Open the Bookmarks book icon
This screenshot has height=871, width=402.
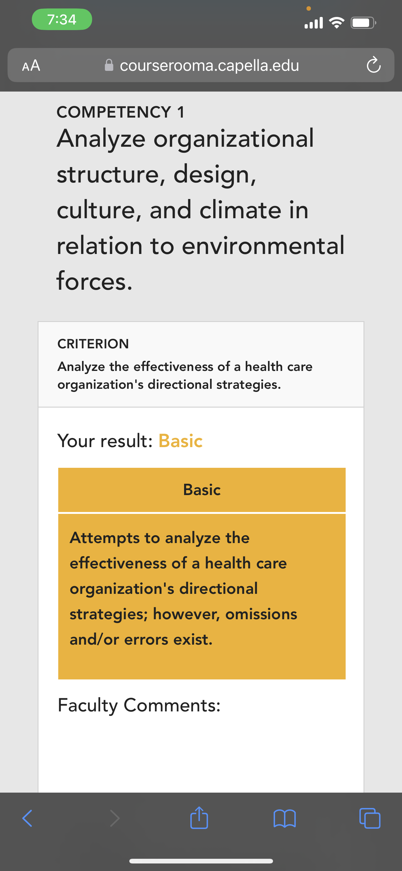pyautogui.click(x=285, y=818)
